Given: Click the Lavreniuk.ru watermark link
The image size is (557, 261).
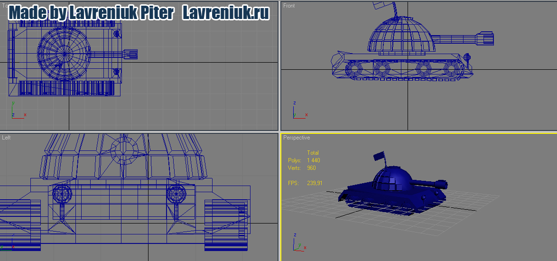Looking at the screenshot, I should (225, 13).
